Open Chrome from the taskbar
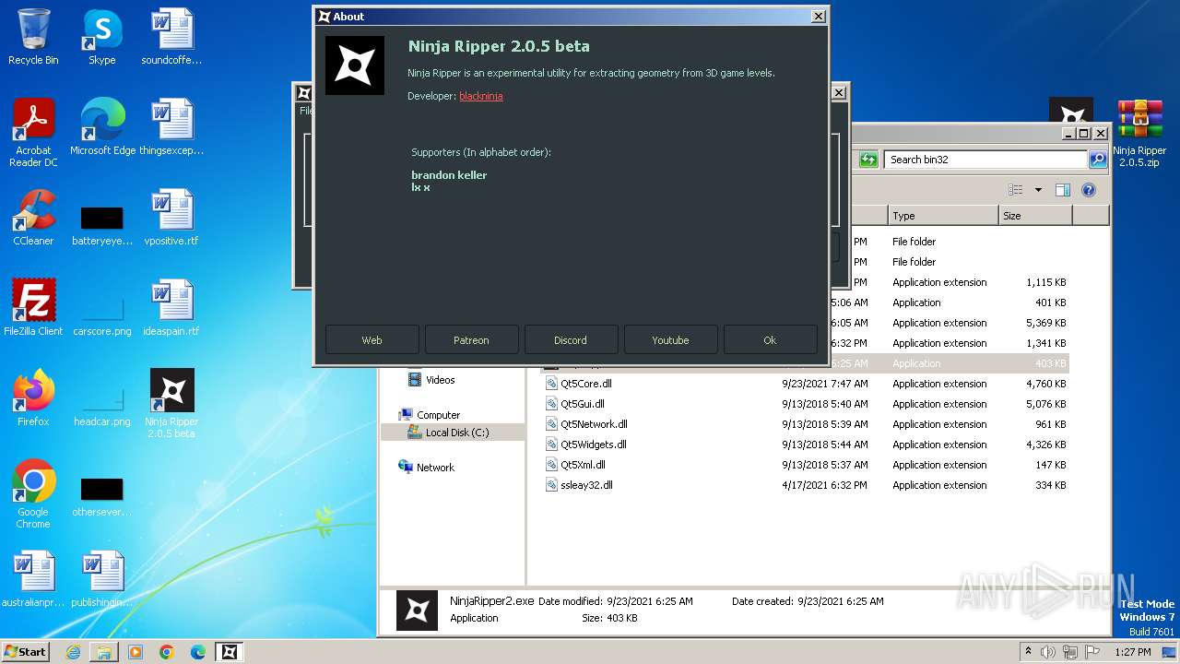 pyautogui.click(x=167, y=652)
